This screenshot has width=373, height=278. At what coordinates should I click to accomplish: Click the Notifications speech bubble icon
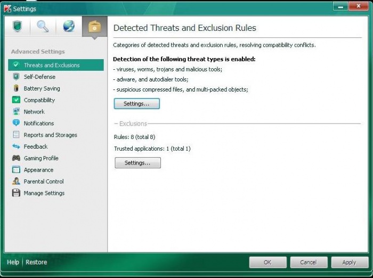click(x=16, y=123)
